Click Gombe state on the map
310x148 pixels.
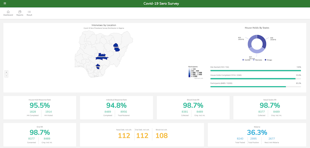click(116, 47)
